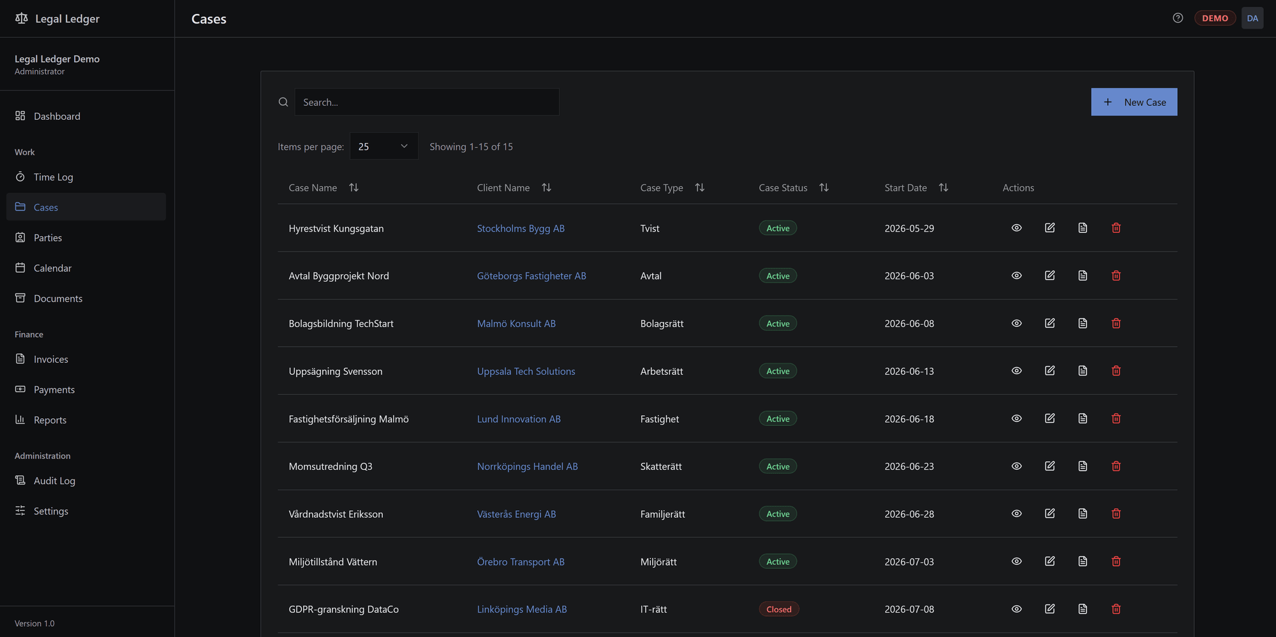Screen dimensions: 1276x637
Task: Open the Calendar page
Action: click(86, 268)
